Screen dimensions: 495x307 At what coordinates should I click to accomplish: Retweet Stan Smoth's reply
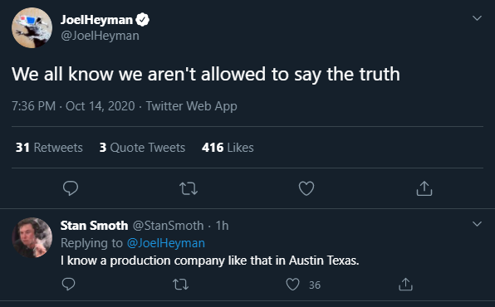click(180, 285)
